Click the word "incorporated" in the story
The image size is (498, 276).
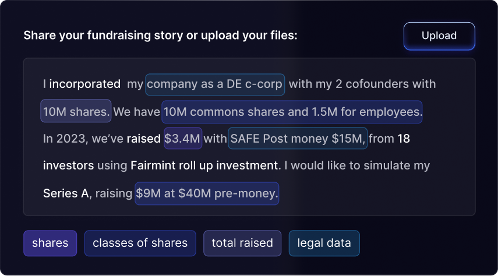click(x=84, y=84)
